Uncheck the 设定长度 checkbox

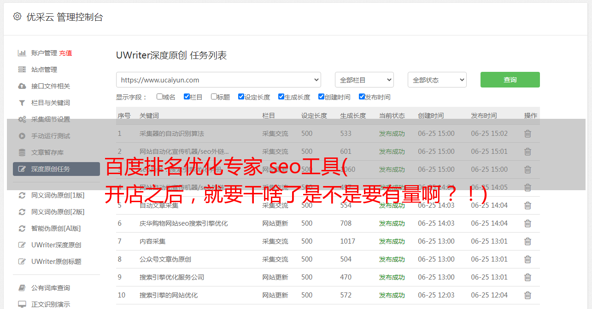241,97
